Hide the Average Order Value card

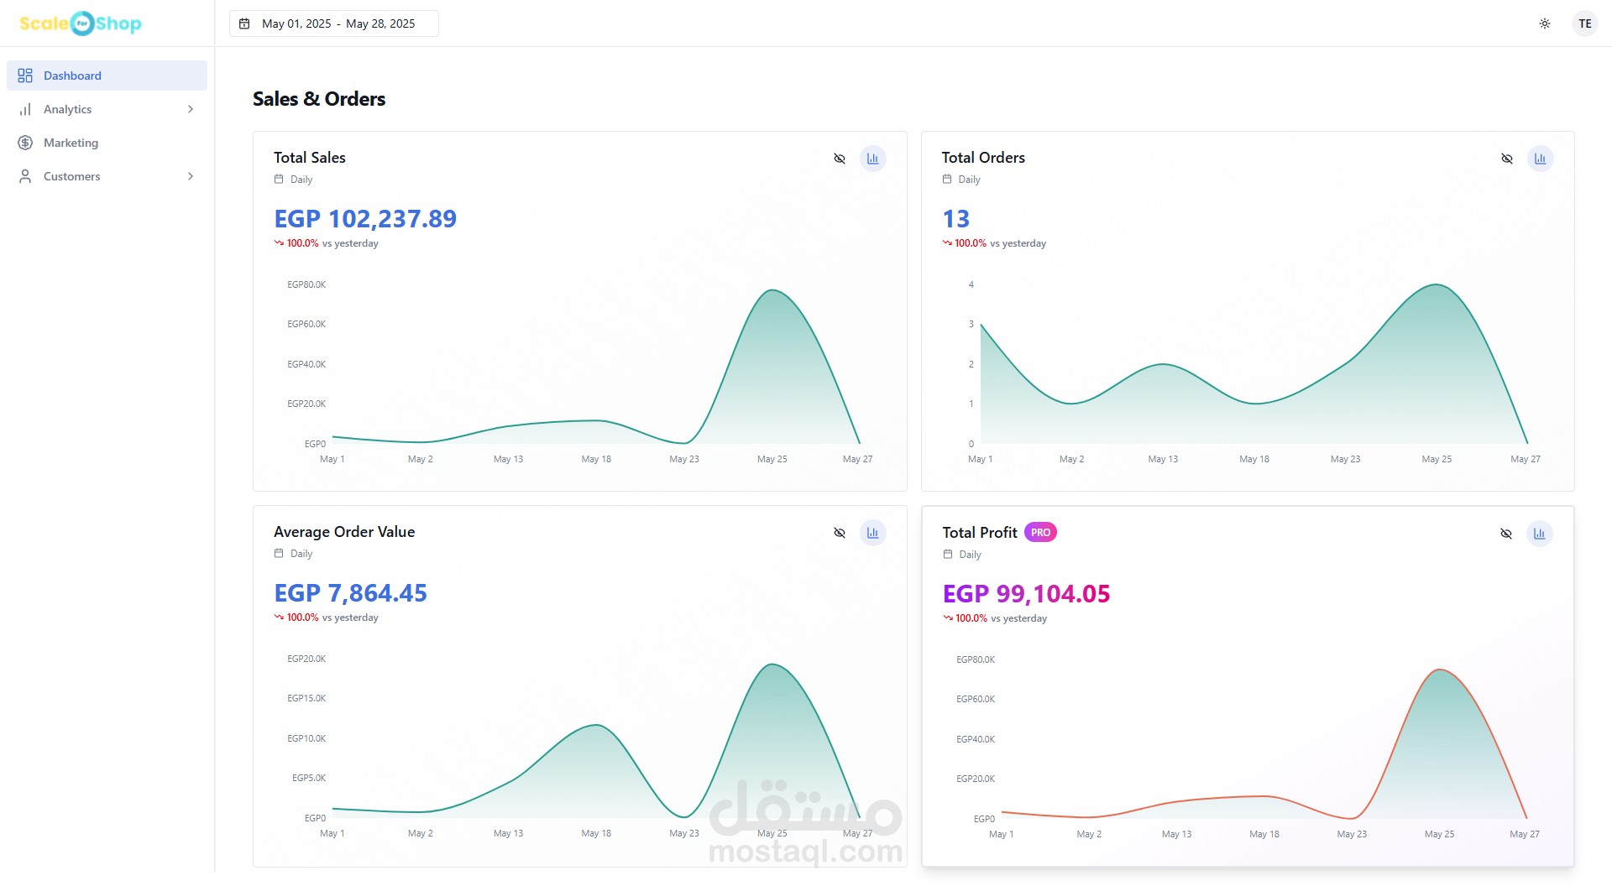pos(840,533)
